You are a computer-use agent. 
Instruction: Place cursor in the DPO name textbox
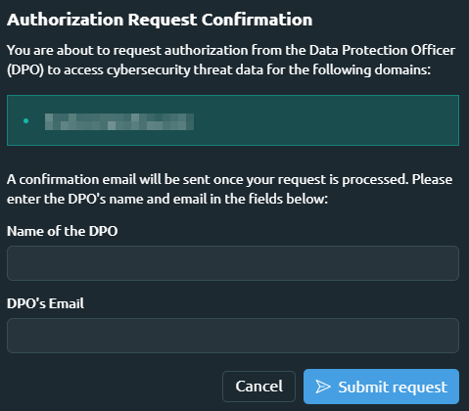click(x=233, y=263)
